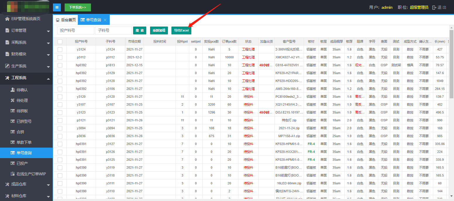Expand the 订单管理 sidebar menu
Viewport: 454px width, 201px height.
[x=26, y=31]
